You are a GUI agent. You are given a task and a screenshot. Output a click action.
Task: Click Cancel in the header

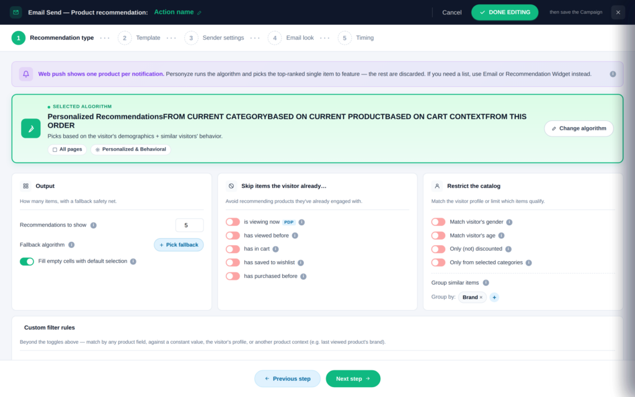(451, 12)
